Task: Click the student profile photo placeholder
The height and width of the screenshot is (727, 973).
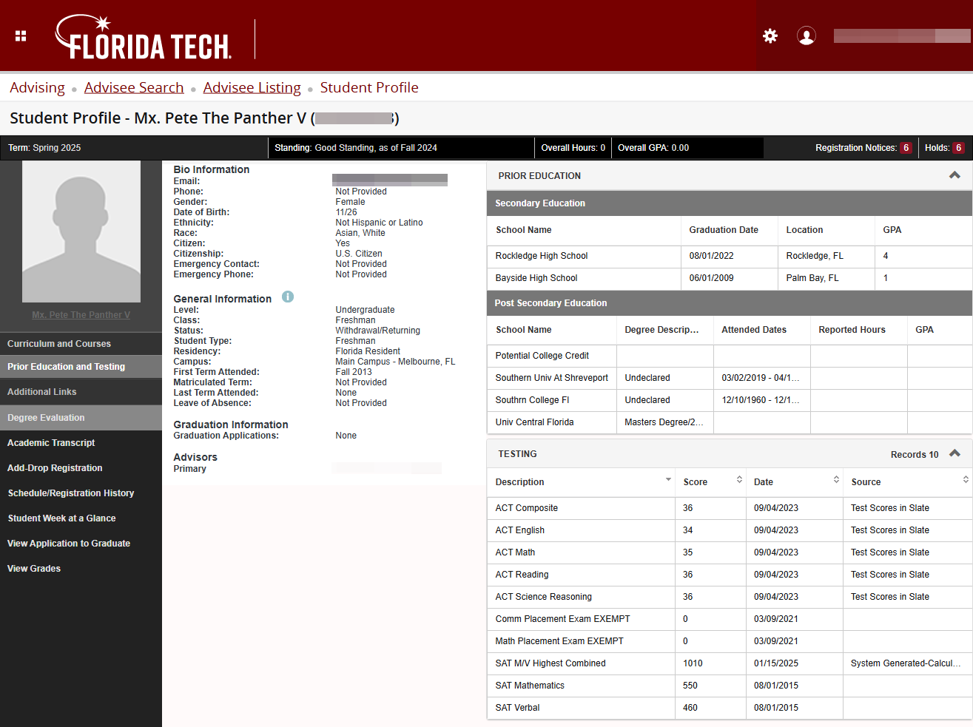Action: [x=81, y=231]
